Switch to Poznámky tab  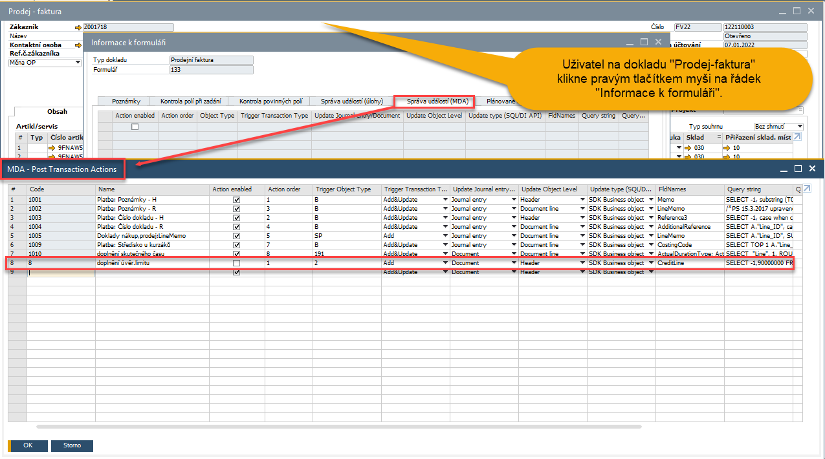pyautogui.click(x=126, y=101)
